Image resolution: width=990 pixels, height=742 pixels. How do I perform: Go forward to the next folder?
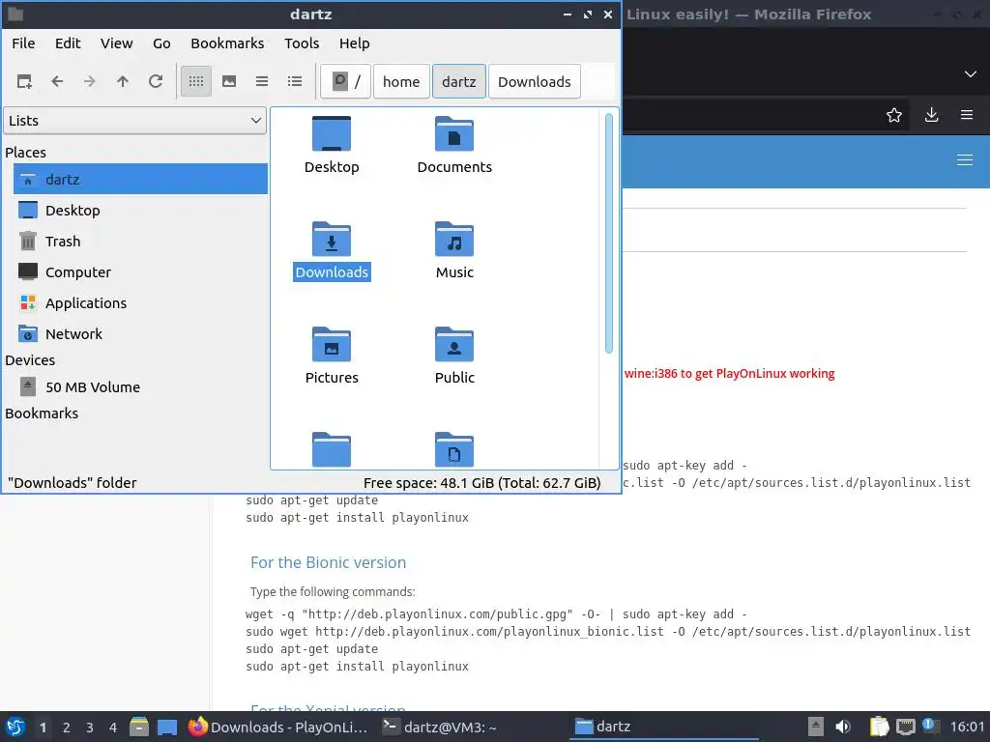tap(90, 81)
